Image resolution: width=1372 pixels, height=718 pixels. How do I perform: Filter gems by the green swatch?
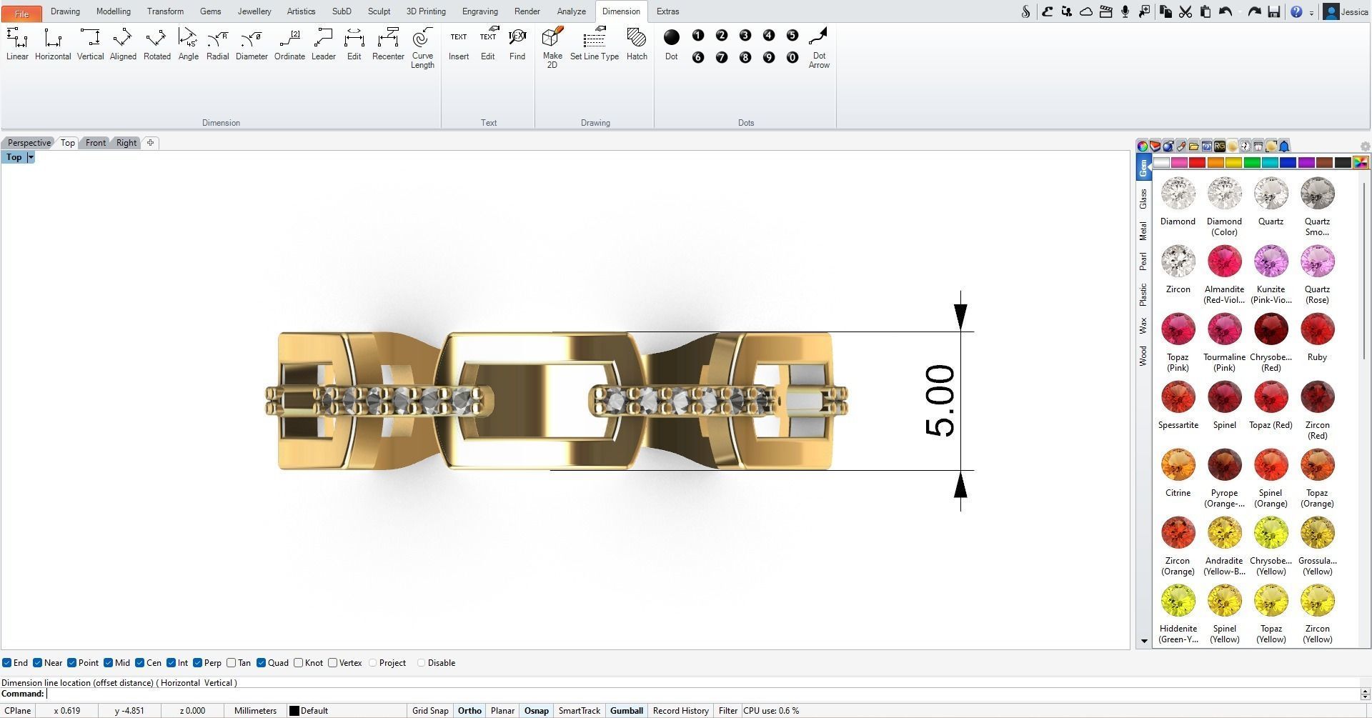(x=1251, y=163)
